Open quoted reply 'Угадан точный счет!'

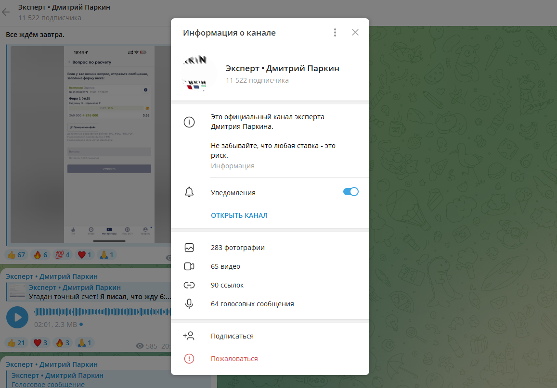click(89, 292)
